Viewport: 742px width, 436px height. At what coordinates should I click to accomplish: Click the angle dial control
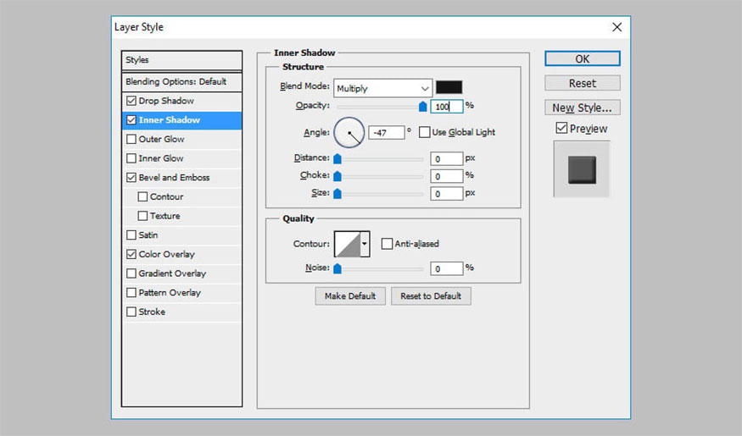tap(349, 132)
